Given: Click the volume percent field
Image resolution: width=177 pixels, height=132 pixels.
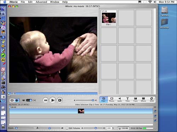Looking at the screenshot, I should click(109, 128).
